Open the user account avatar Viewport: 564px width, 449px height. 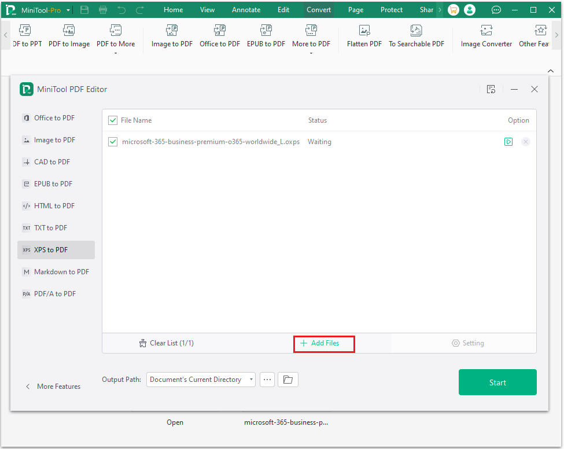(x=469, y=10)
